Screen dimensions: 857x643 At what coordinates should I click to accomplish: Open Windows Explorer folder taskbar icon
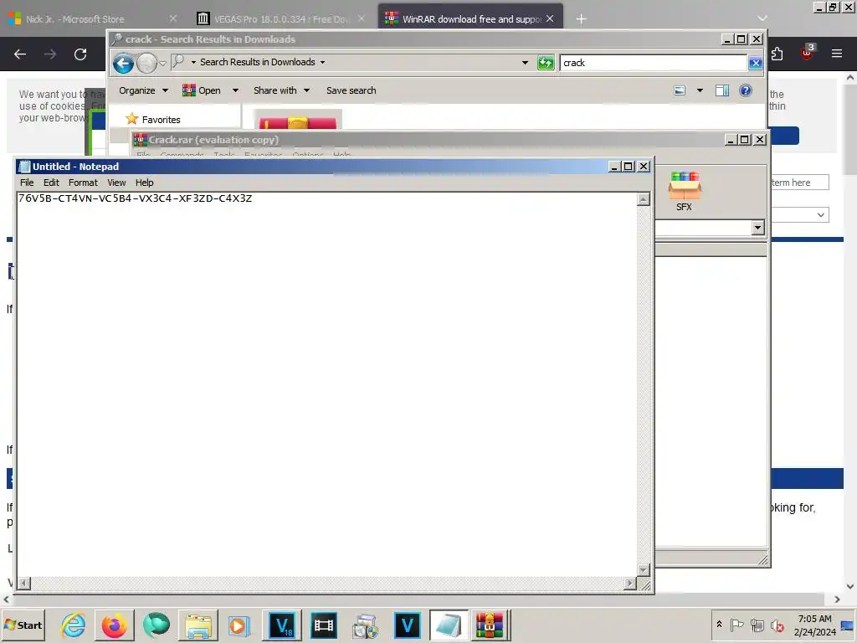tap(198, 625)
